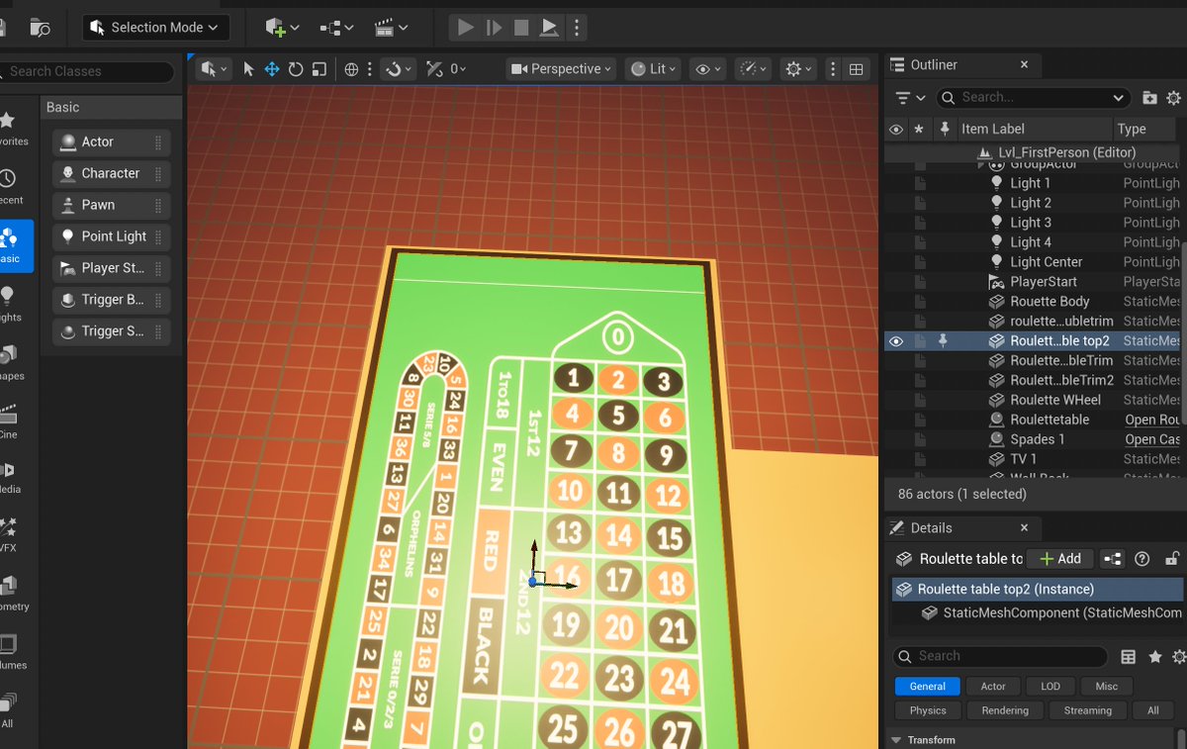Open the Browse content icon in main toolbar
Screen dimensions: 1187x749
(40, 28)
